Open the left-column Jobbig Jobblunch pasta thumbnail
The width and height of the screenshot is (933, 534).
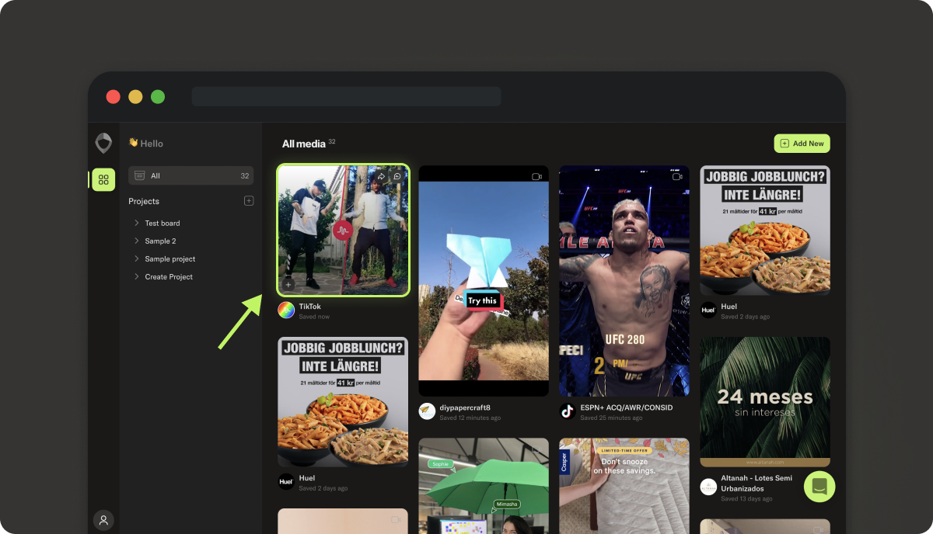(x=343, y=402)
